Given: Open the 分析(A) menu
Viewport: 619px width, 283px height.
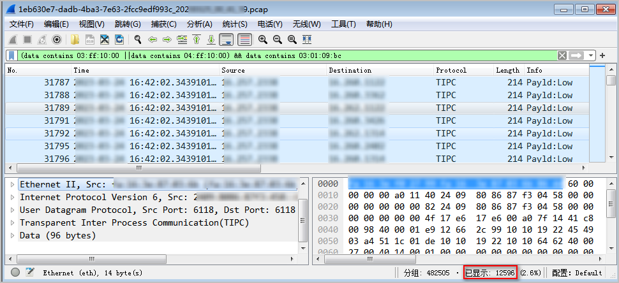Looking at the screenshot, I should (x=199, y=24).
